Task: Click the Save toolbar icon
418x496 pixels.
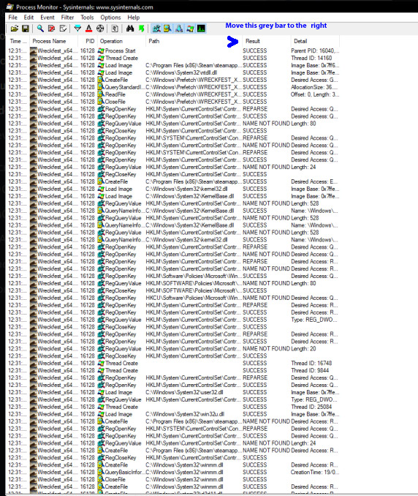Action: click(26, 29)
